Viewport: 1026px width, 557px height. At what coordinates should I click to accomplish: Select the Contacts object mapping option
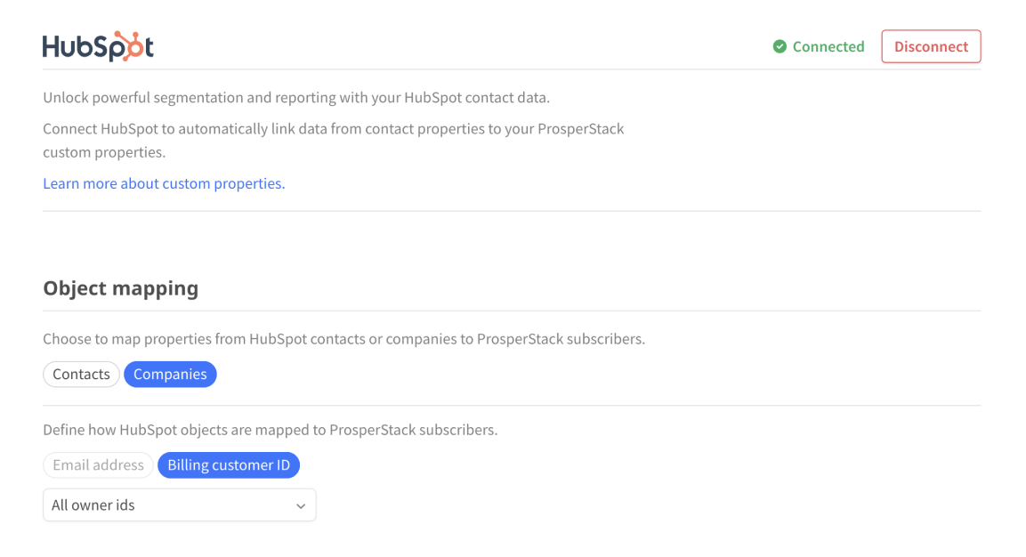point(81,375)
